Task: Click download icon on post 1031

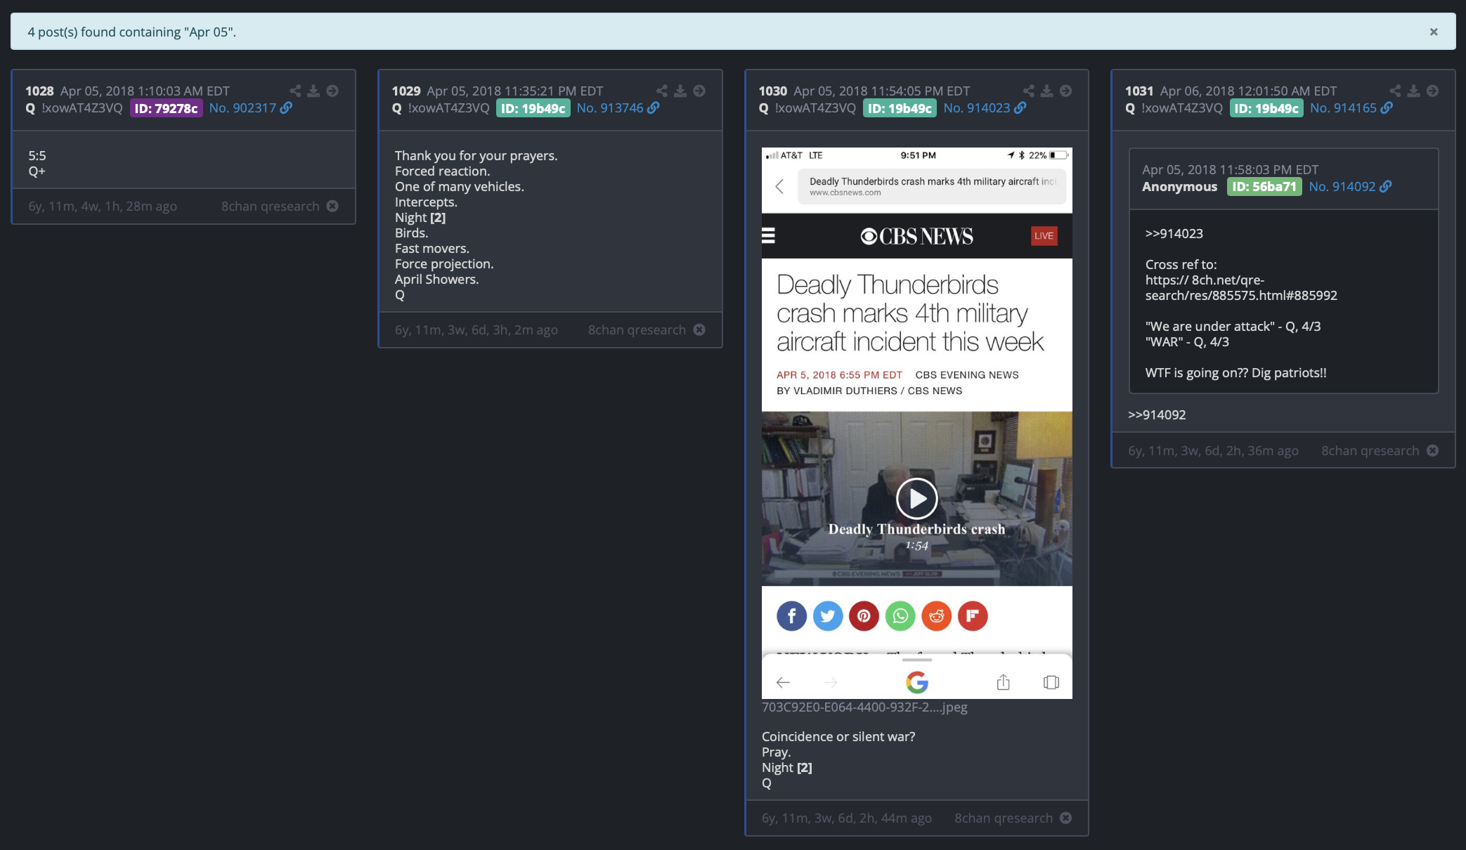Action: click(1414, 91)
